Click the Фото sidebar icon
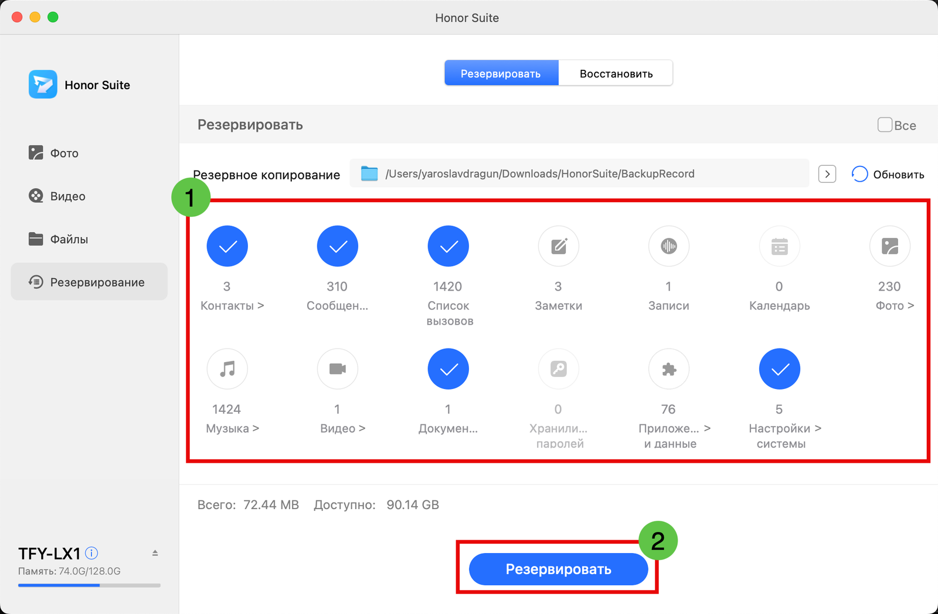 [x=36, y=153]
